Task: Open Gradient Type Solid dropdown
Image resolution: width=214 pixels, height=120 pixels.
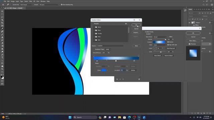Action: (108, 49)
